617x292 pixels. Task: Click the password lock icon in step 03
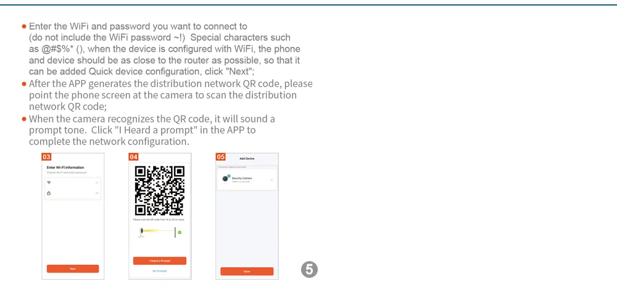tap(49, 193)
